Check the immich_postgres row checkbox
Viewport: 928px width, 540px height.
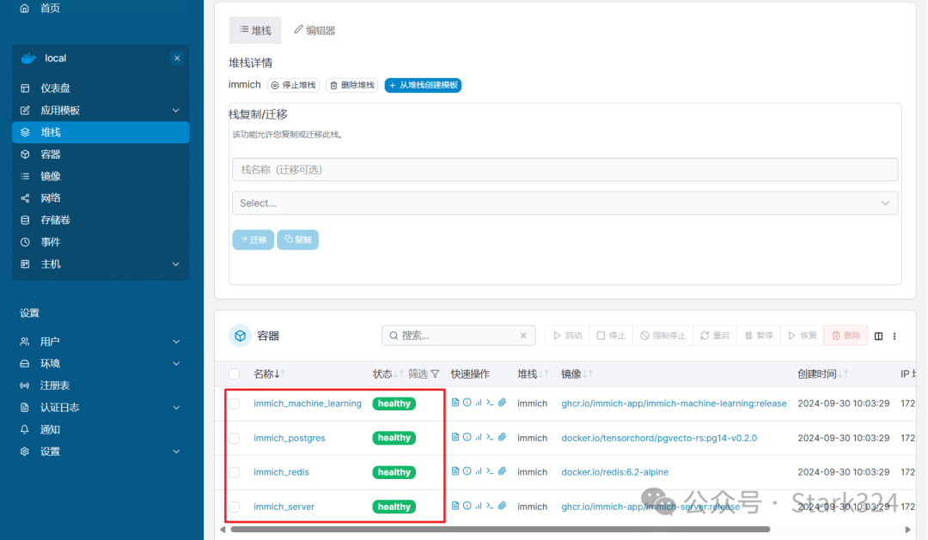[235, 439]
